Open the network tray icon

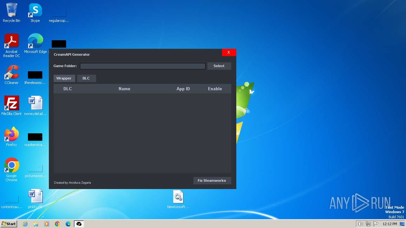point(368,224)
